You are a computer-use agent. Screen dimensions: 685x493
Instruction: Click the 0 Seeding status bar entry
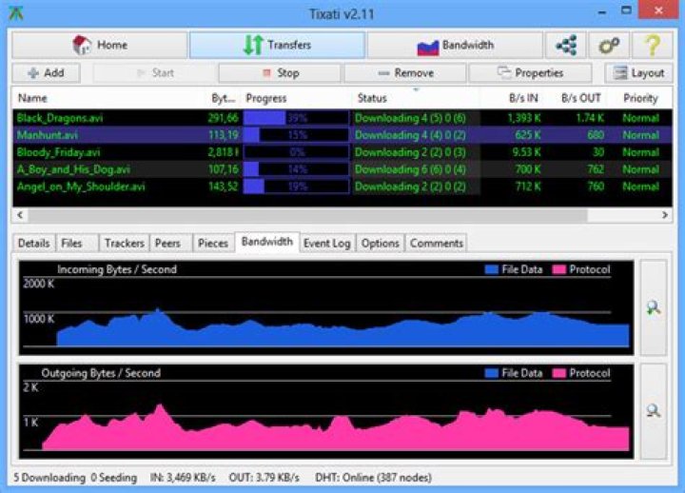(x=113, y=478)
